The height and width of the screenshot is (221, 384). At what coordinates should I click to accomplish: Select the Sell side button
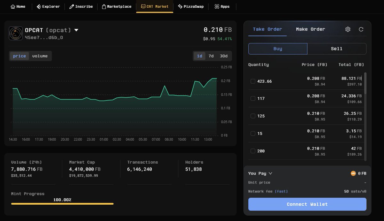[337, 49]
